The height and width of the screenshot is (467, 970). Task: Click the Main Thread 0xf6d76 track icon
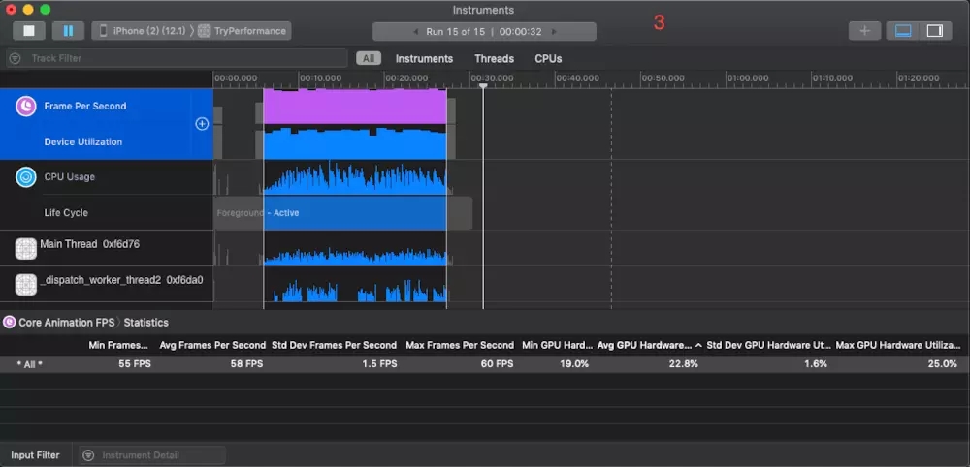click(26, 249)
